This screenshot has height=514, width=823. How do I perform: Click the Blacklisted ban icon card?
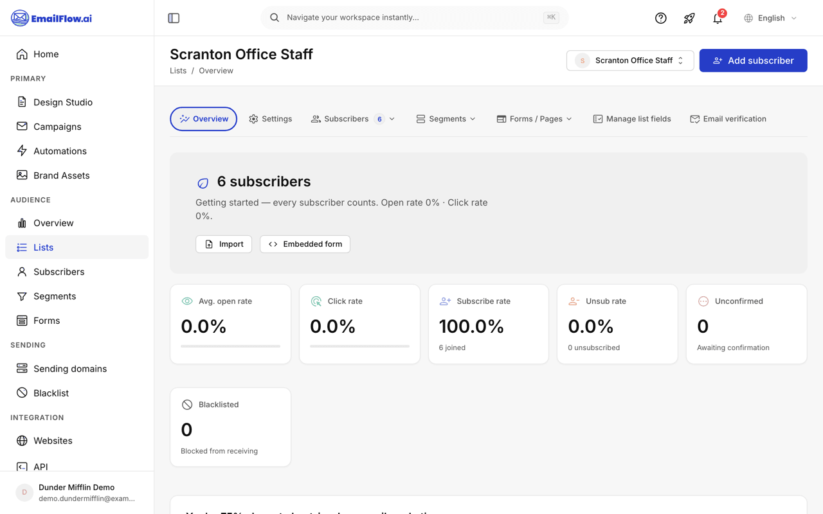[x=187, y=405]
